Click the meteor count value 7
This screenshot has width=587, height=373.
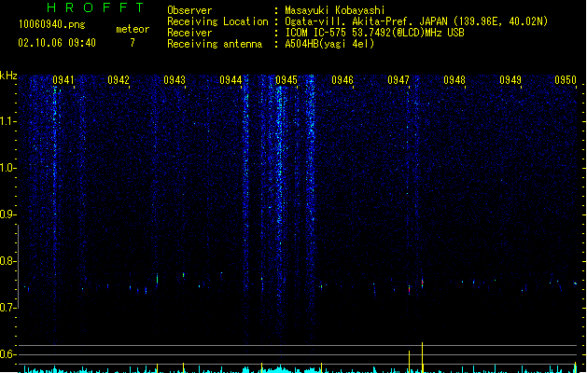coord(133,43)
